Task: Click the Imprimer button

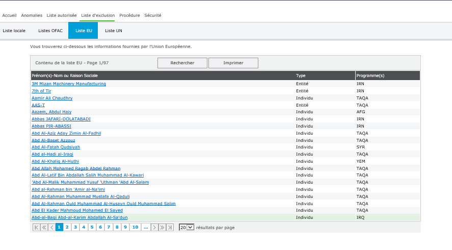Action: [x=233, y=63]
